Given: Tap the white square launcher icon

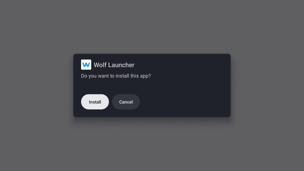Looking at the screenshot, I should click(86, 64).
